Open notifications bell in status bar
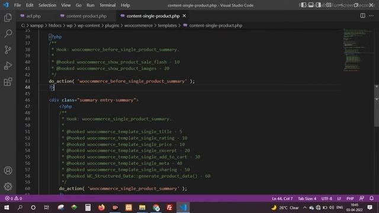 pyautogui.click(x=371, y=198)
